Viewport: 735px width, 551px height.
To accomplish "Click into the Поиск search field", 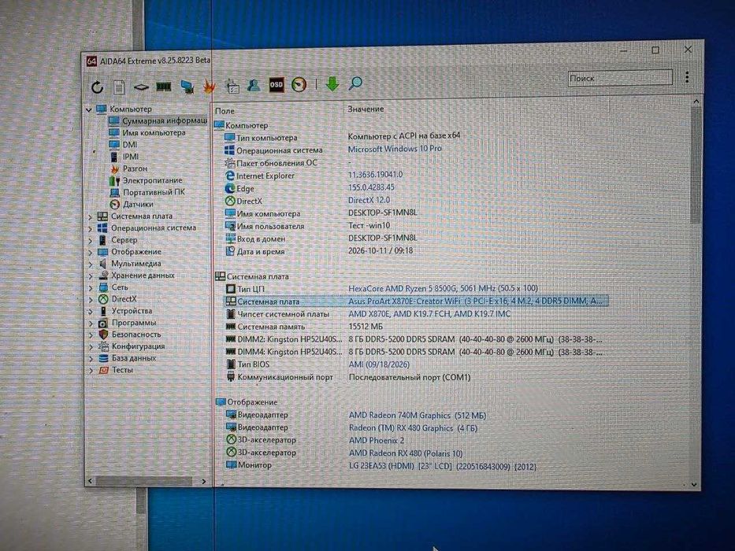I will click(620, 78).
